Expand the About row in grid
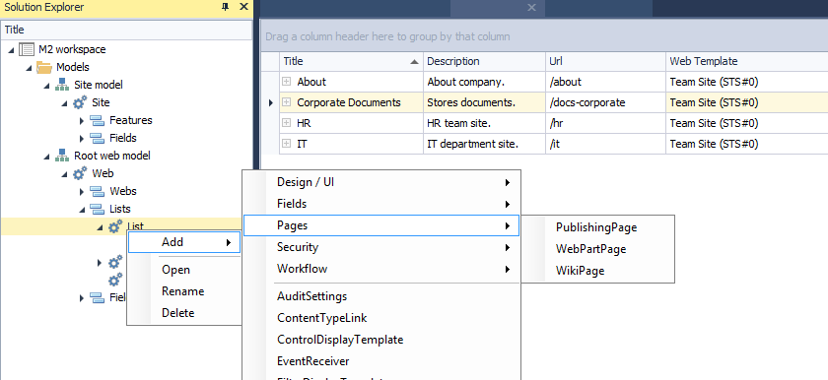Image resolution: width=828 pixels, height=380 pixels. [286, 82]
